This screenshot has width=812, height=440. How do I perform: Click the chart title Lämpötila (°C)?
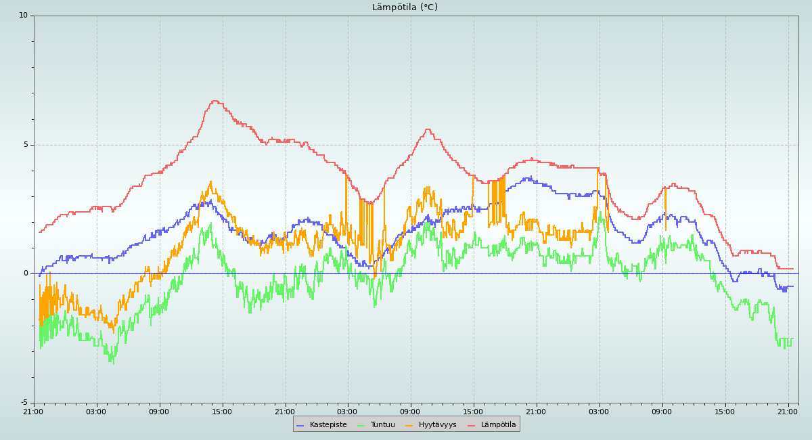point(405,7)
